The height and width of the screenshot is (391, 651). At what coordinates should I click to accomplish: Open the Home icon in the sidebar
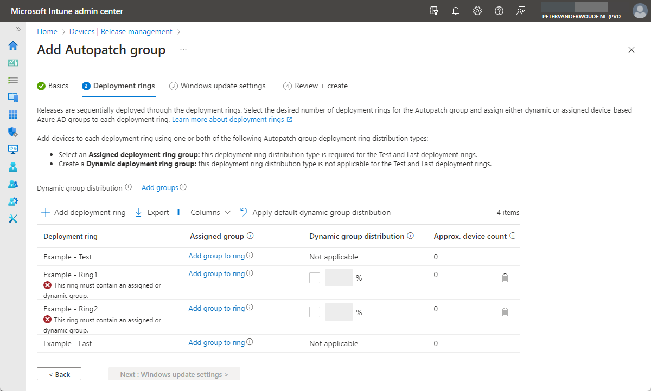(12, 46)
